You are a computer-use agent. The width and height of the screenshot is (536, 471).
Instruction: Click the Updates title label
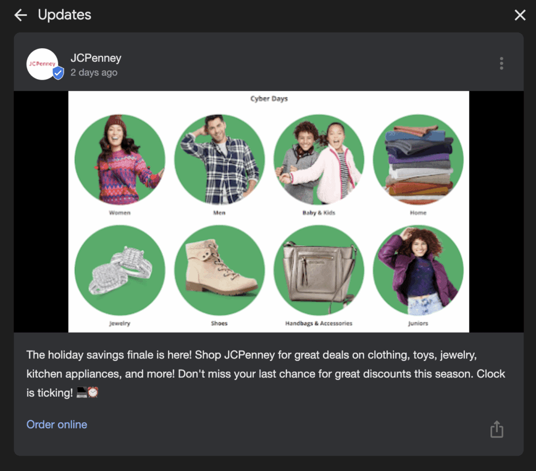pos(64,15)
